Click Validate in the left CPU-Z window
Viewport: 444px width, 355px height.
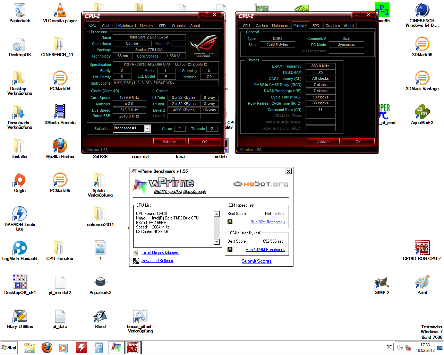pyautogui.click(x=169, y=142)
